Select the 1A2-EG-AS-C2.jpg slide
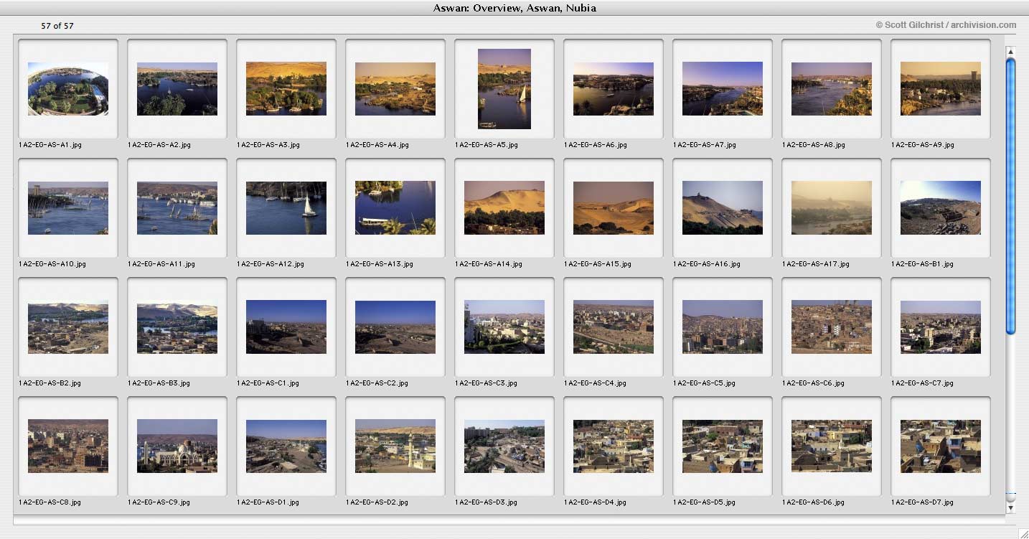Viewport: 1029px width, 539px height. (395, 327)
